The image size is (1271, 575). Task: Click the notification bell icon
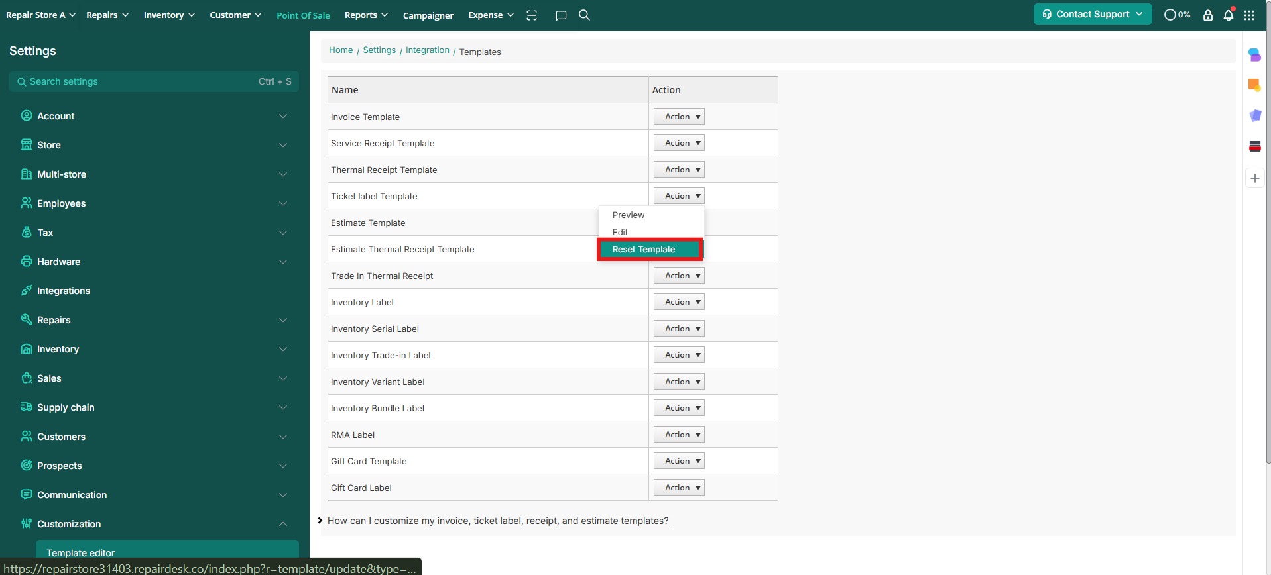[x=1228, y=15]
